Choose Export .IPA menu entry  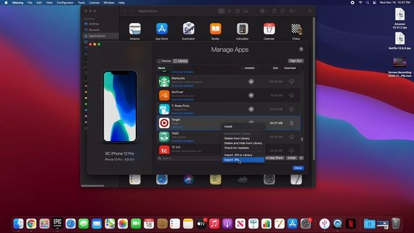pos(243,160)
